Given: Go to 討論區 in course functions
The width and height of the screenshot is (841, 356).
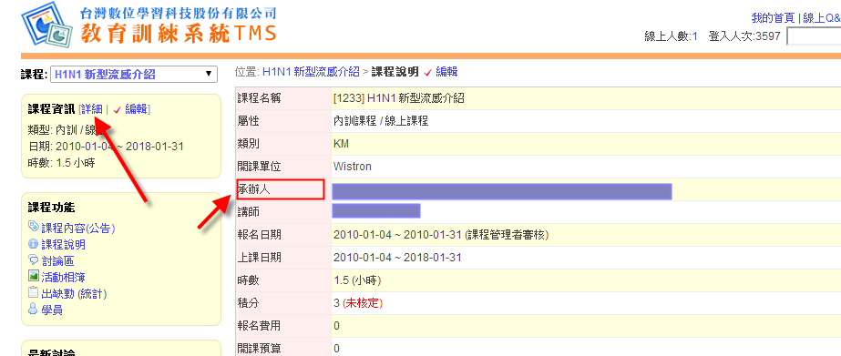Looking at the screenshot, I should coord(57,261).
